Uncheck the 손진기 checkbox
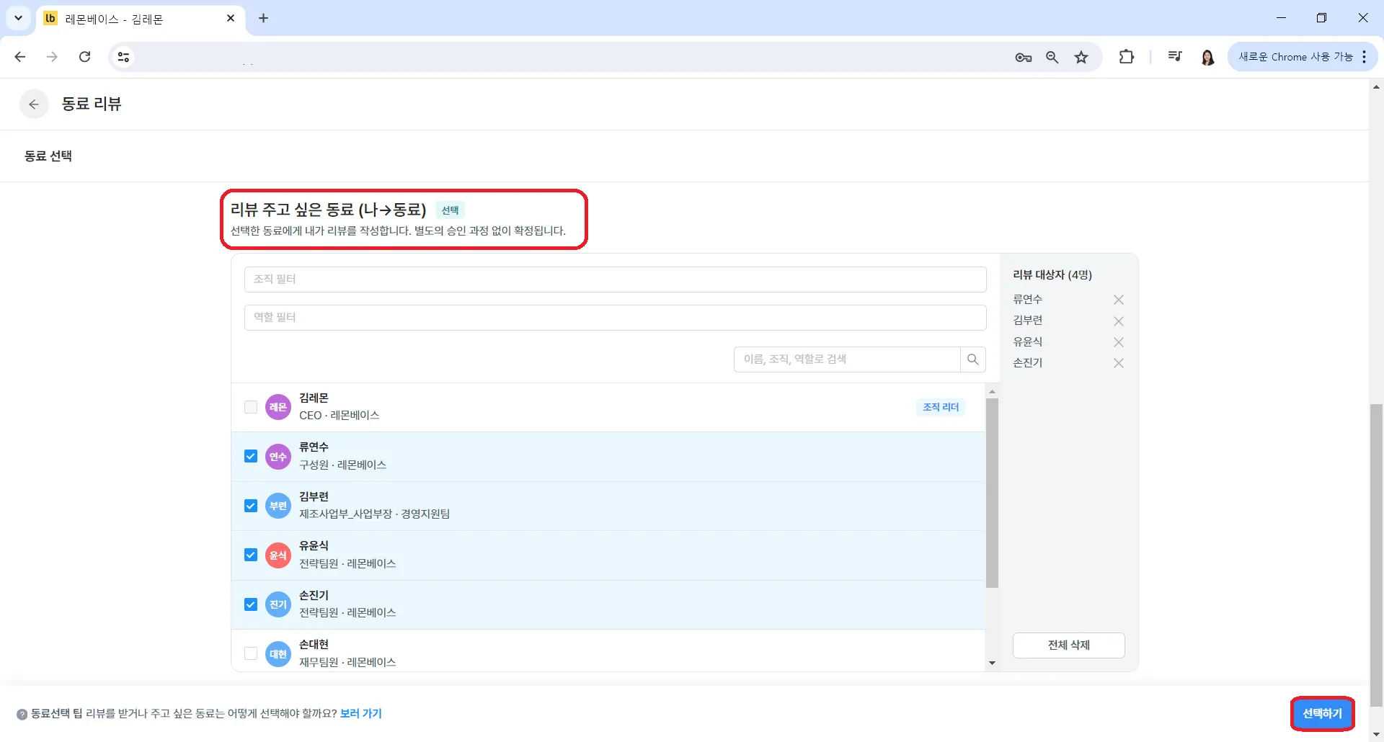 point(251,604)
